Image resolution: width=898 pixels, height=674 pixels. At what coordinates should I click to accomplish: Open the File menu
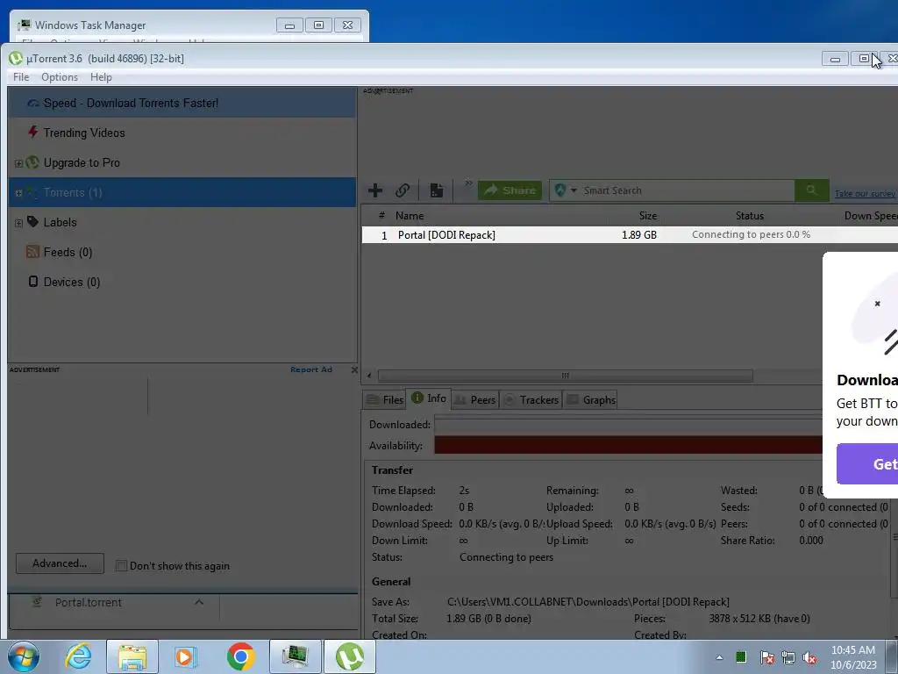click(21, 77)
